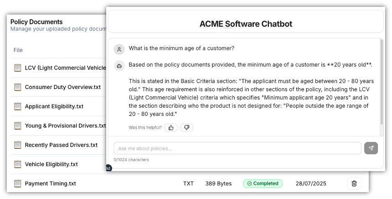Click file icon next to Payment Timing.txt
Screen dimensions: 392x199
click(17, 183)
